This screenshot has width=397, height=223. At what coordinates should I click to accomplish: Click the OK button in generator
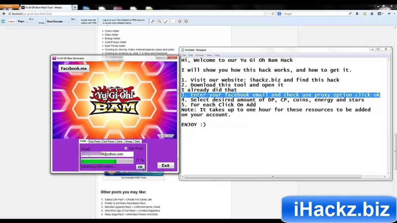point(140,167)
